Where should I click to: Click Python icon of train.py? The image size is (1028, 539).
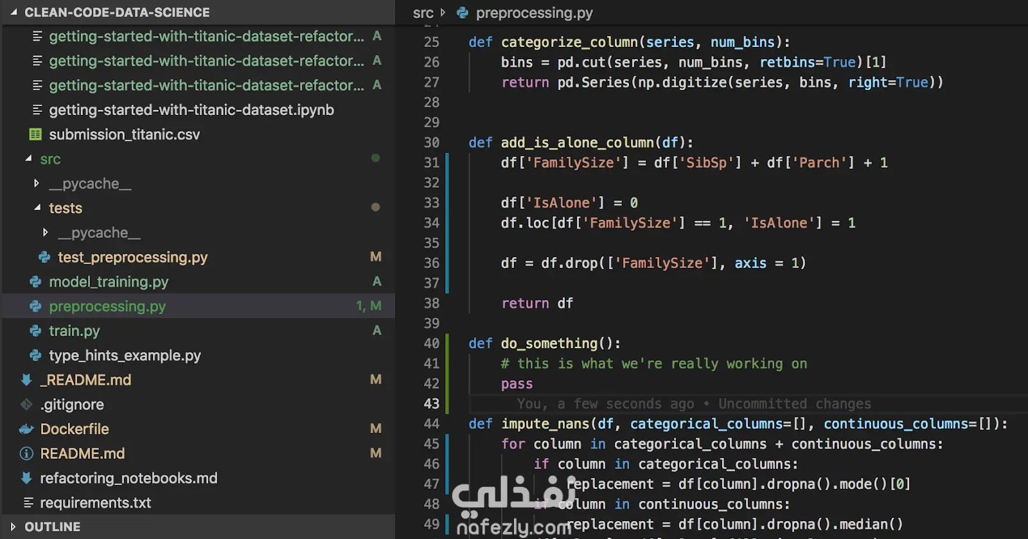35,331
